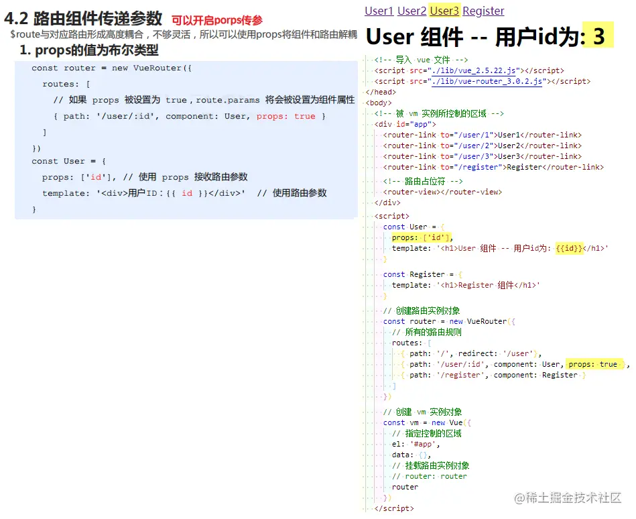The width and height of the screenshot is (636, 519).
Task: Click the Register template line '<h1>Register 组件</h1>'
Action: (x=466, y=285)
